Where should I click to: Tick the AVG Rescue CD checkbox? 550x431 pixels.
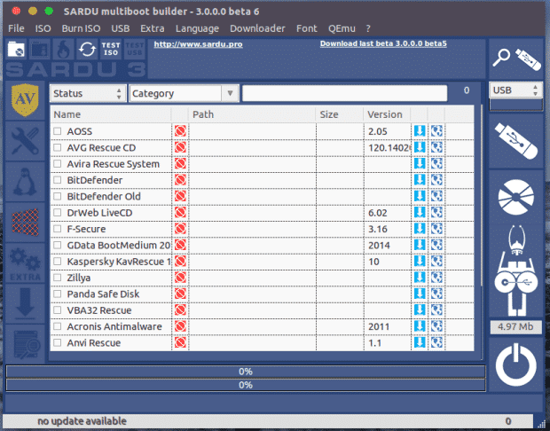click(x=57, y=147)
